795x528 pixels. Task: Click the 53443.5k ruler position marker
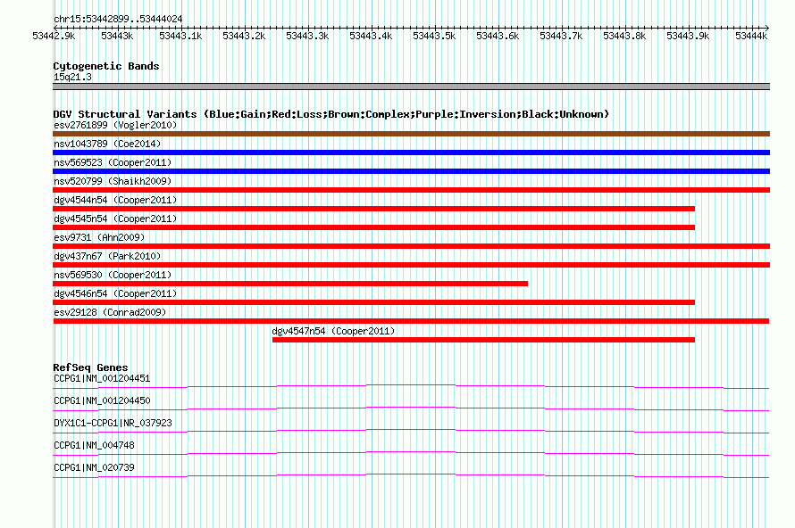pos(434,36)
